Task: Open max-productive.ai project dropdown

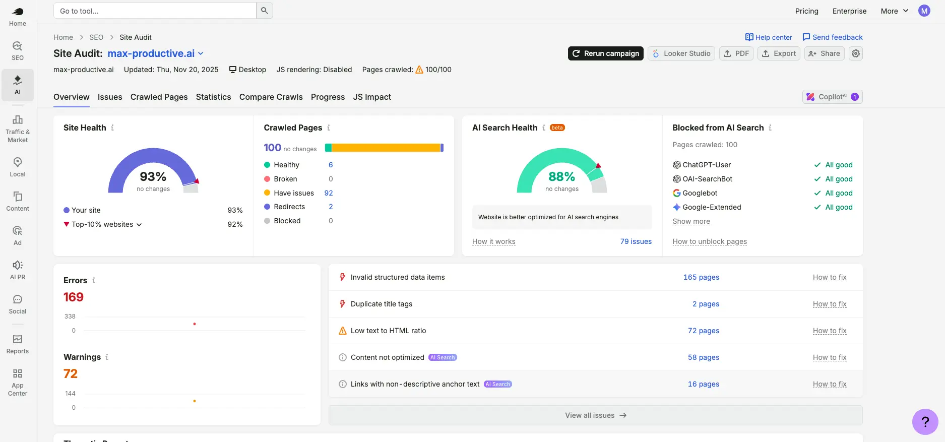Action: (155, 53)
